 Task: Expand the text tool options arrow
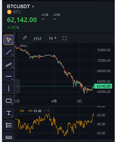[x=12, y=116]
